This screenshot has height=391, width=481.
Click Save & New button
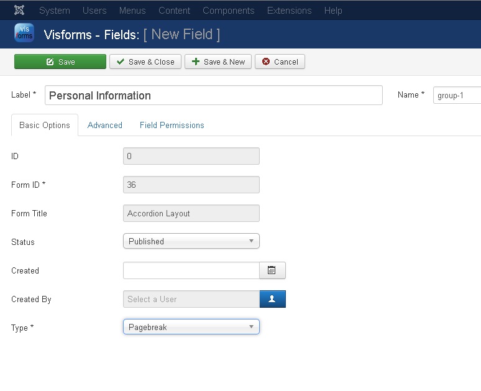pos(218,62)
